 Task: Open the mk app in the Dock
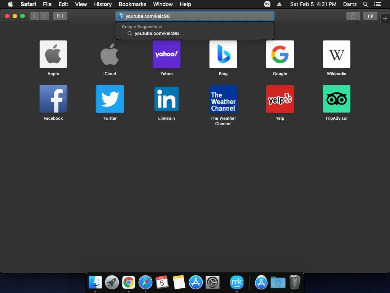[237, 283]
